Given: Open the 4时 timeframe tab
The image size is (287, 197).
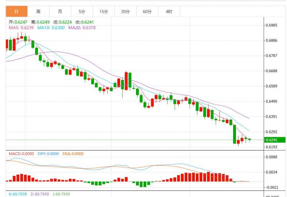Looking at the screenshot, I should tap(169, 11).
